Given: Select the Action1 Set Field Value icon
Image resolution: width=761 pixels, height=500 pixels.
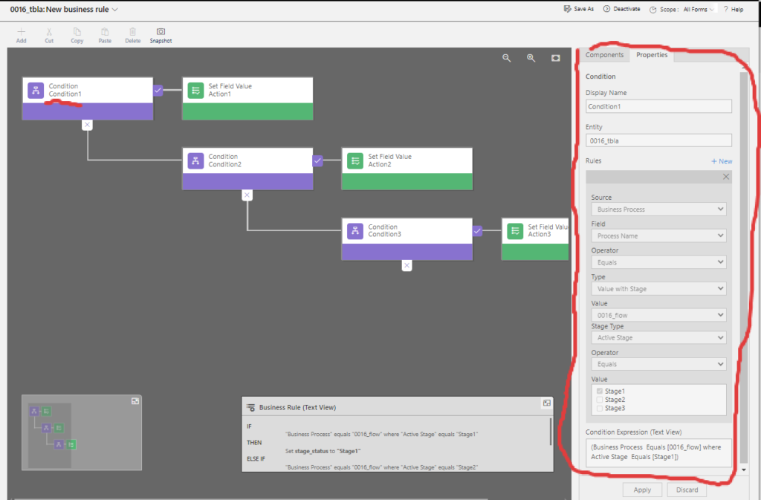Looking at the screenshot, I should [x=195, y=90].
